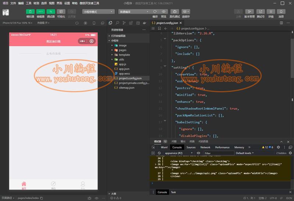
Task: Switch to the Performance devtools tab
Action: click(x=222, y=147)
